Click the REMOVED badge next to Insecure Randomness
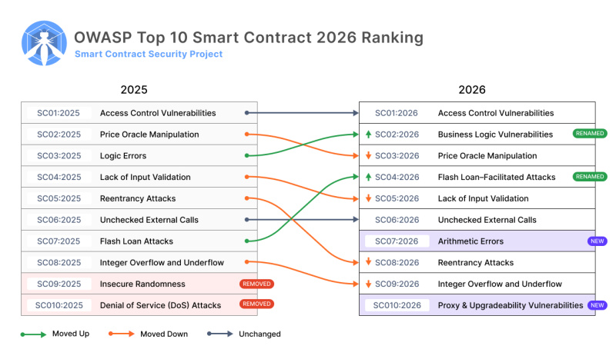This screenshot has width=616, height=349. (x=256, y=284)
